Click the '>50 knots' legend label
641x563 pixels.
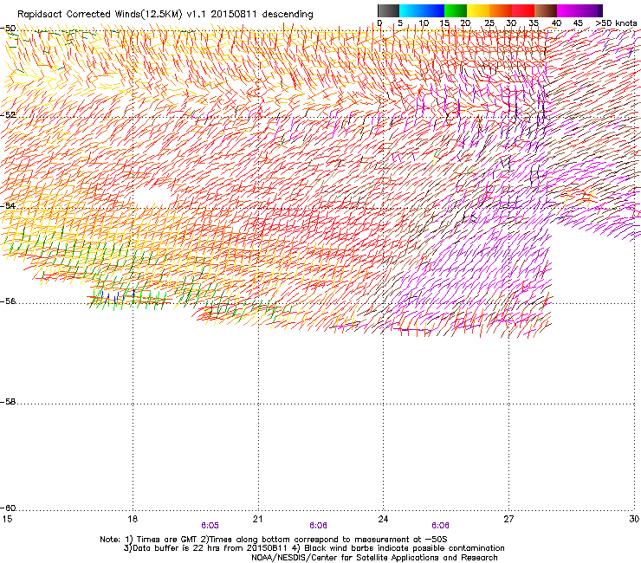point(616,23)
